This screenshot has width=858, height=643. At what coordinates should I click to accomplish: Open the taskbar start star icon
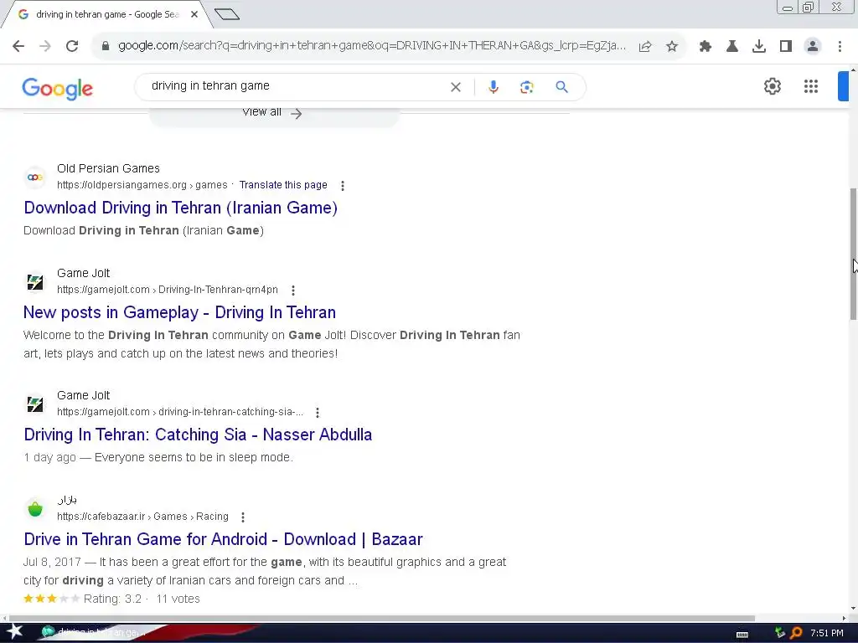tap(14, 633)
